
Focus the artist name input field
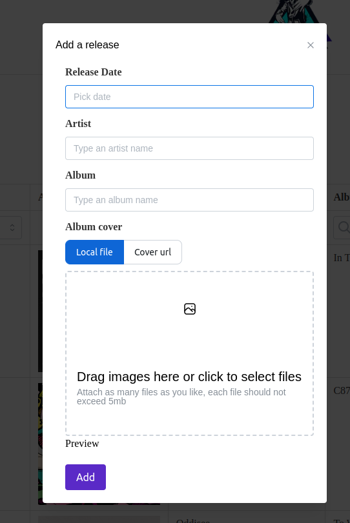click(x=189, y=148)
